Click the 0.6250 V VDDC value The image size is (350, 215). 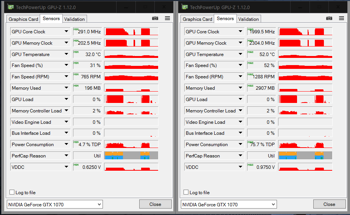tap(87, 167)
